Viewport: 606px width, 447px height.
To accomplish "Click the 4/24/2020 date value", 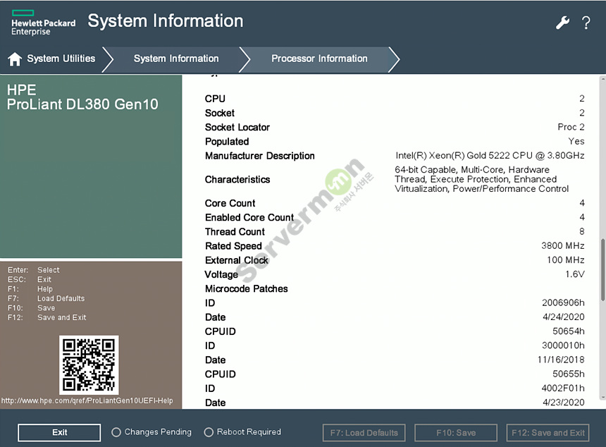I will [x=564, y=317].
